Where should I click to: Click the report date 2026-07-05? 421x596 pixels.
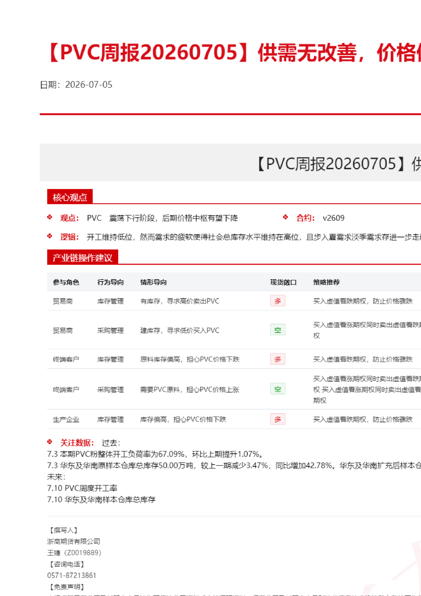89,85
